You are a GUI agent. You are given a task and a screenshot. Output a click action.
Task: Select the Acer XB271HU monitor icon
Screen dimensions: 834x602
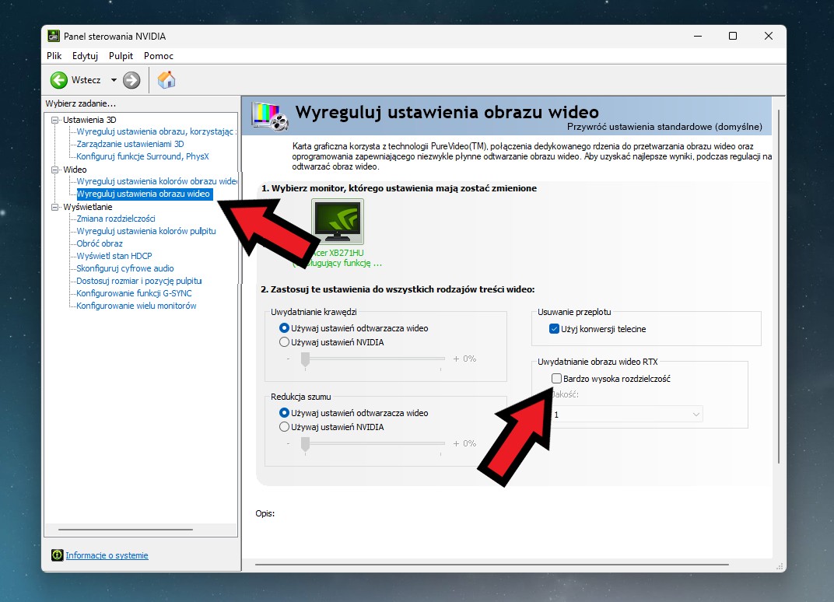(x=338, y=223)
